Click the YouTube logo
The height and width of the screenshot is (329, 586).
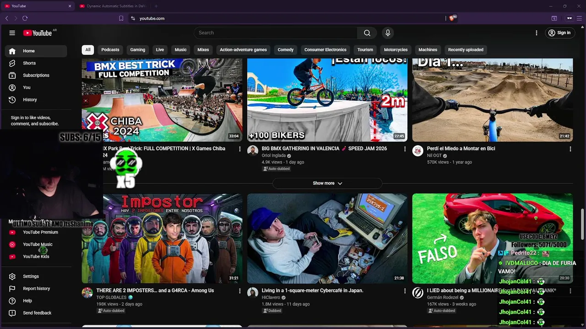(38, 33)
